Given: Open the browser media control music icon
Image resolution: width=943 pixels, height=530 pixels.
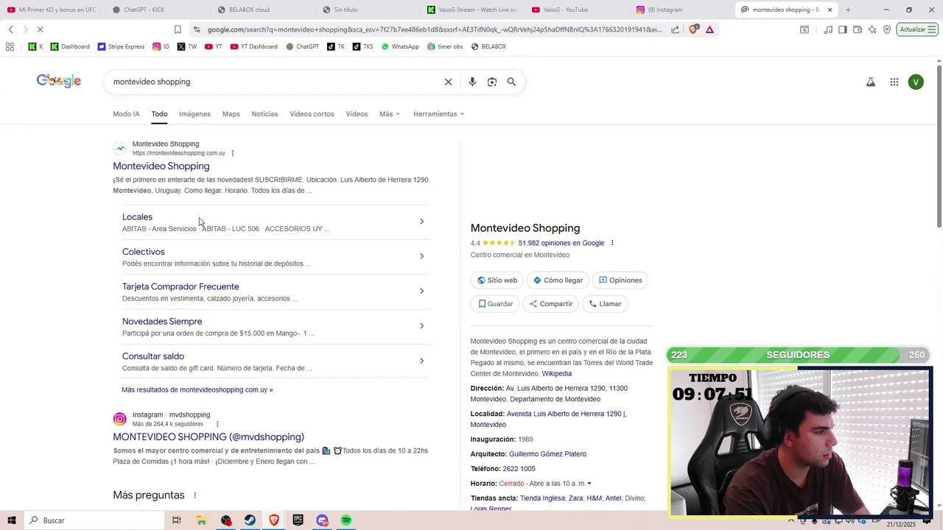Looking at the screenshot, I should pos(828,29).
